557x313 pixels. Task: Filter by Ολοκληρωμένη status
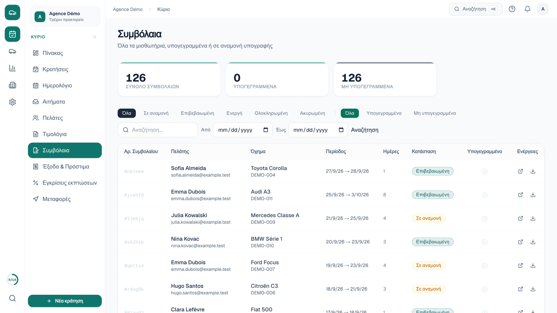coord(271,113)
